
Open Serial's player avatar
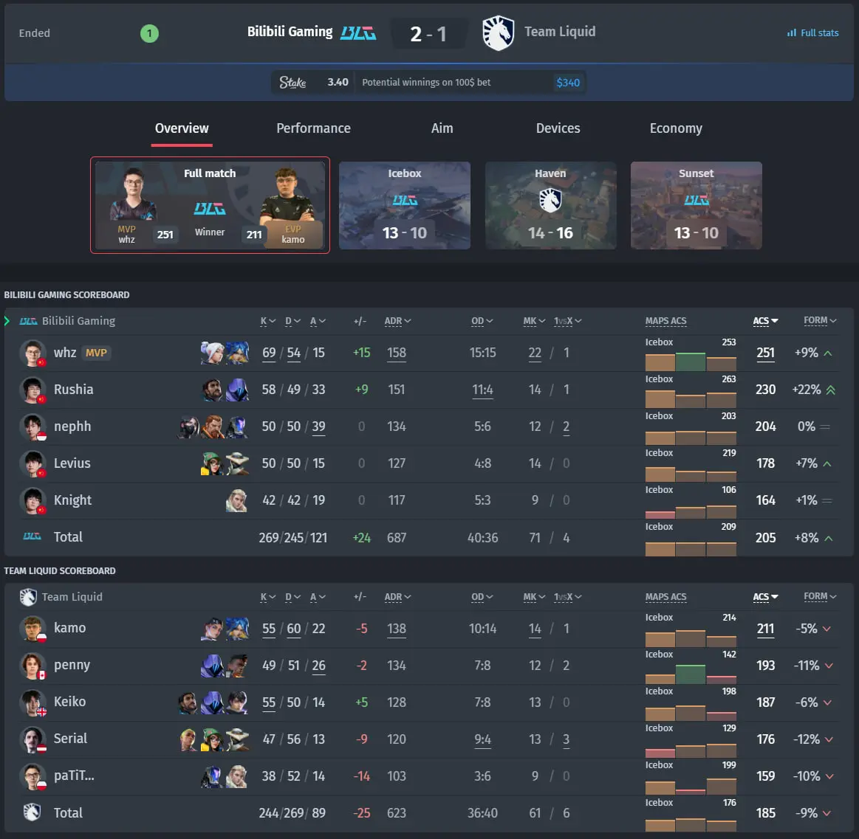click(32, 739)
